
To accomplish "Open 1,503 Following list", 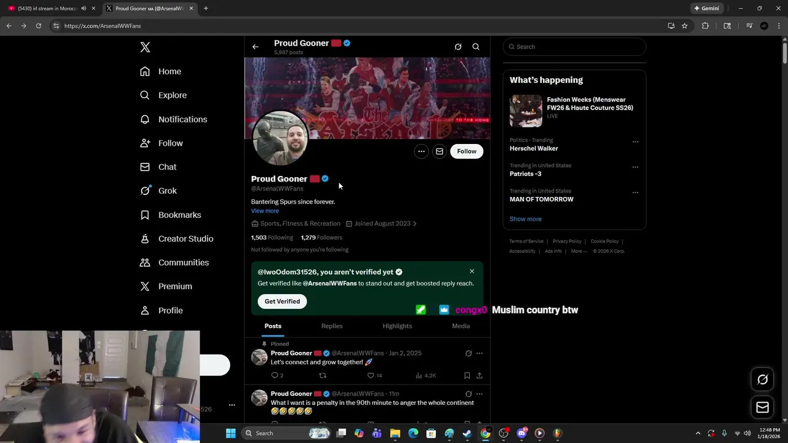I will 271,237.
